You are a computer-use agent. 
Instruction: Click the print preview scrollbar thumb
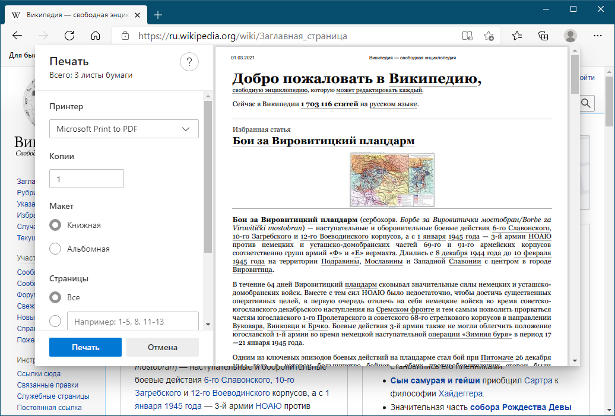[575, 74]
